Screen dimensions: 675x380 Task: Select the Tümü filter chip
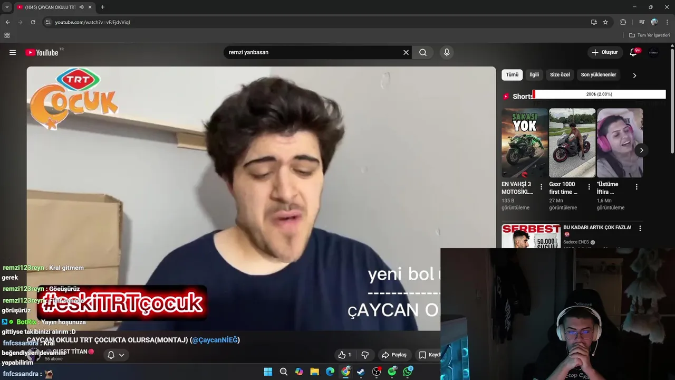click(512, 75)
